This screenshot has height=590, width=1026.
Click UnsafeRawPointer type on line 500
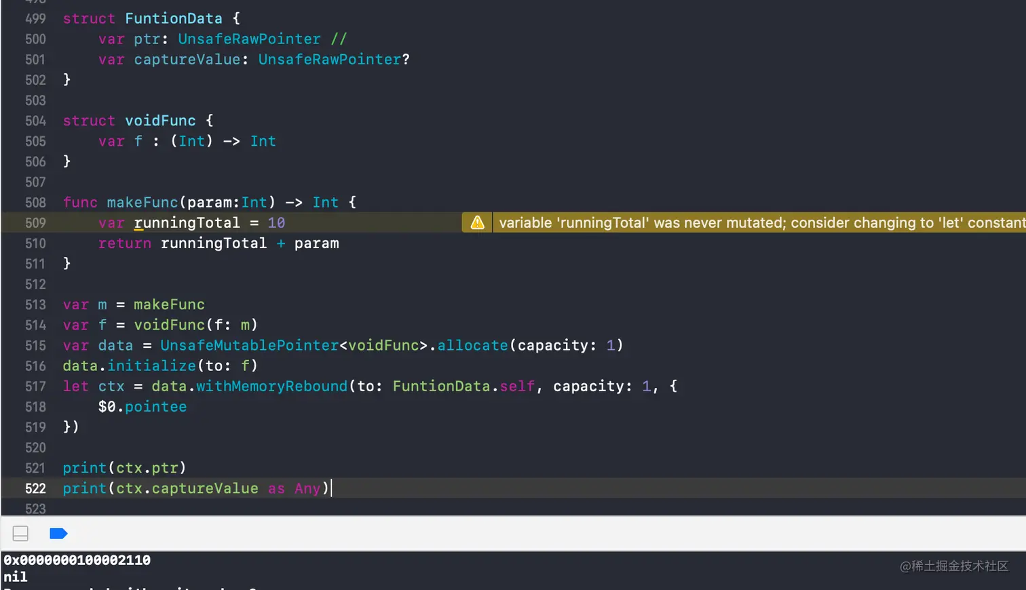250,39
